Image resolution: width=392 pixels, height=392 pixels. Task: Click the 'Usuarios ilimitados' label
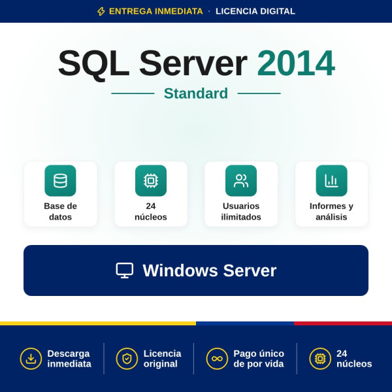241,212
